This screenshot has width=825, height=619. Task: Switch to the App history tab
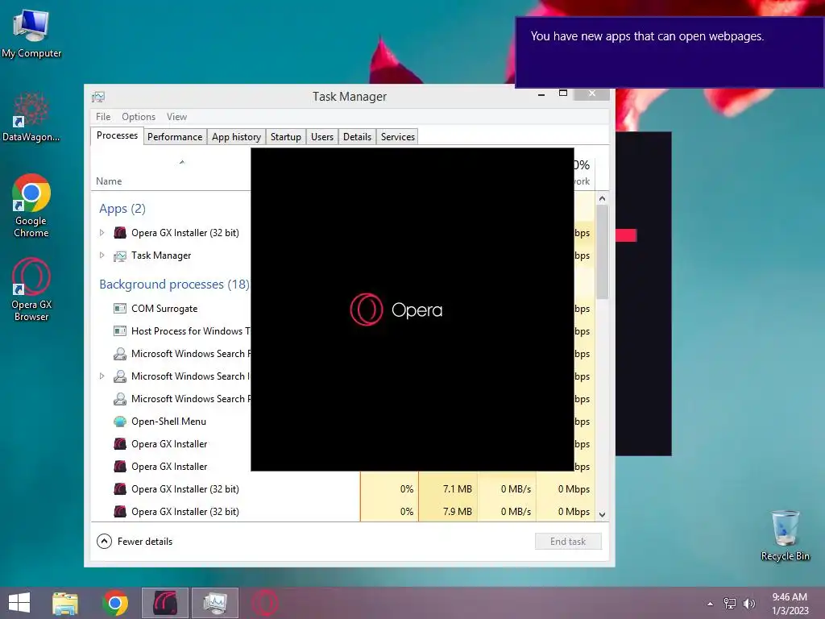click(236, 137)
